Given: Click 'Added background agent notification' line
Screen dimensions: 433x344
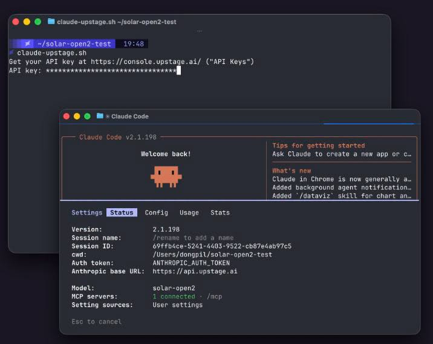Looking at the screenshot, I should (x=342, y=188).
